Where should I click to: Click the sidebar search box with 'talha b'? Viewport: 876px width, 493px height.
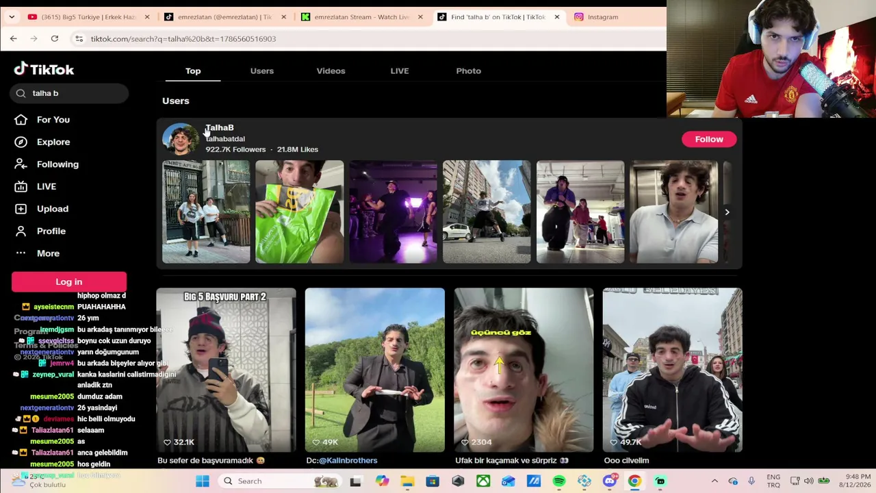pyautogui.click(x=69, y=93)
